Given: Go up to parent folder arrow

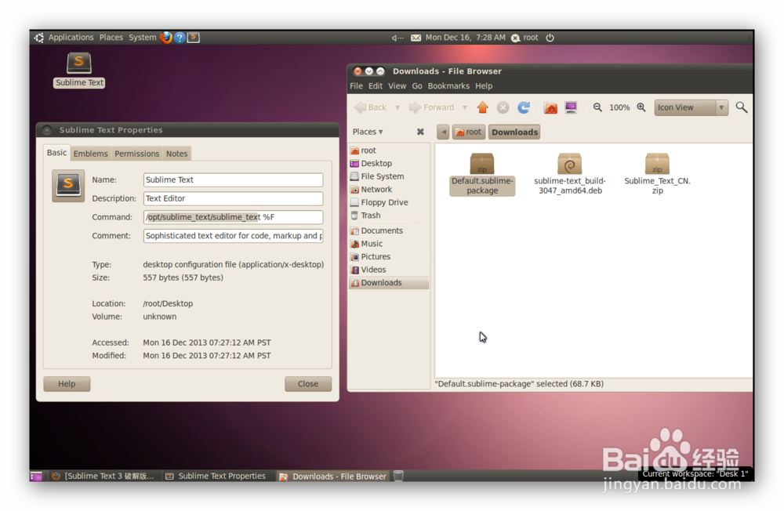Looking at the screenshot, I should [482, 107].
